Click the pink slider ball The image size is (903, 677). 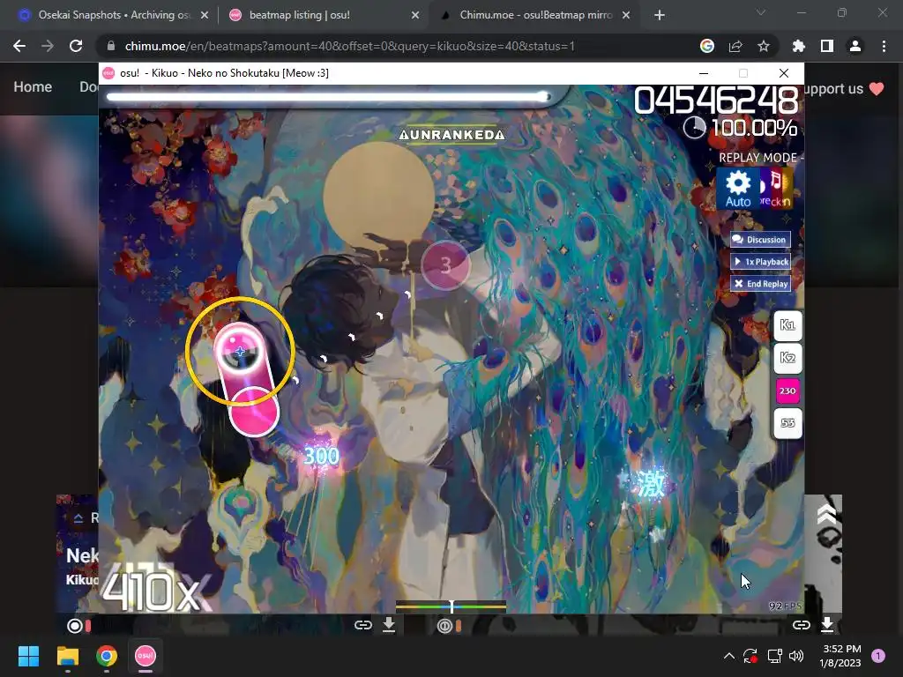click(240, 351)
